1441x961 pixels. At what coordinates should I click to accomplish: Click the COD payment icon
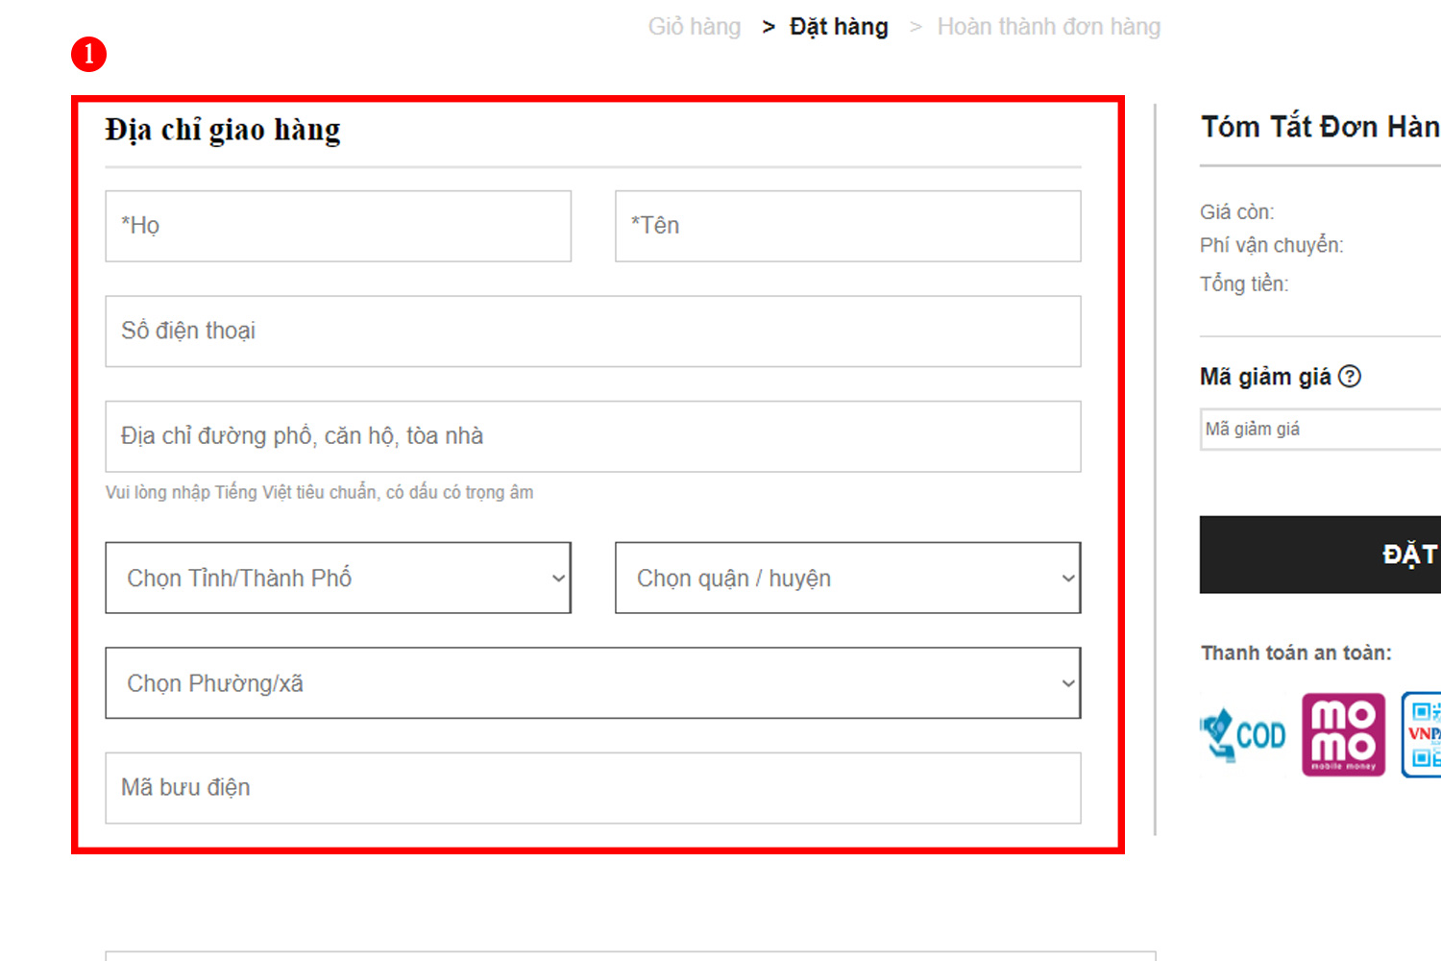tap(1244, 735)
